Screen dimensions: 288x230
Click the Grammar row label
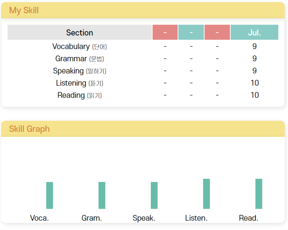(x=79, y=59)
